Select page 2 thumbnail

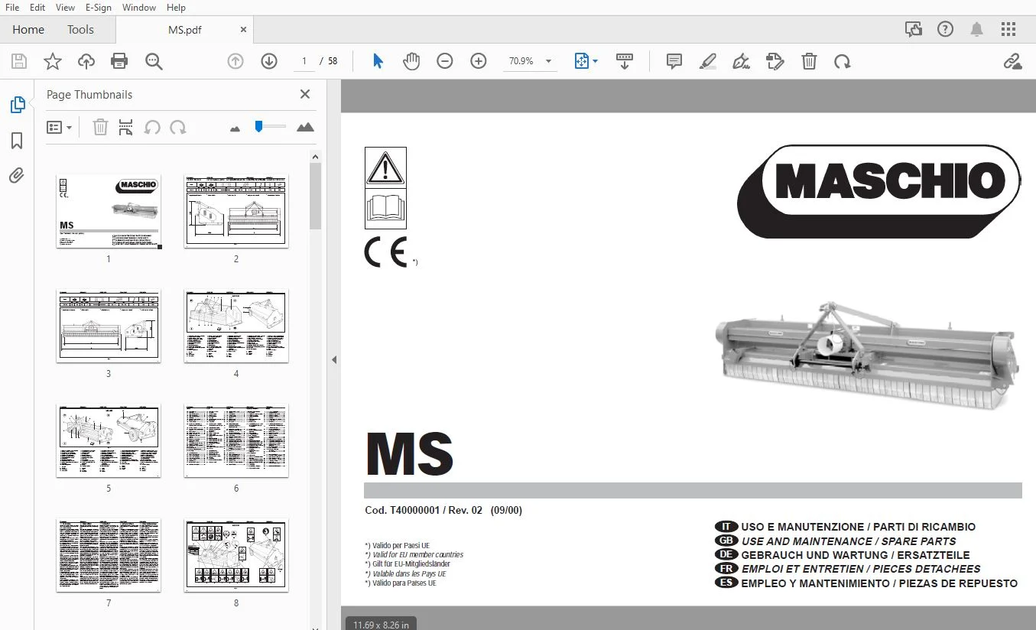pos(236,212)
